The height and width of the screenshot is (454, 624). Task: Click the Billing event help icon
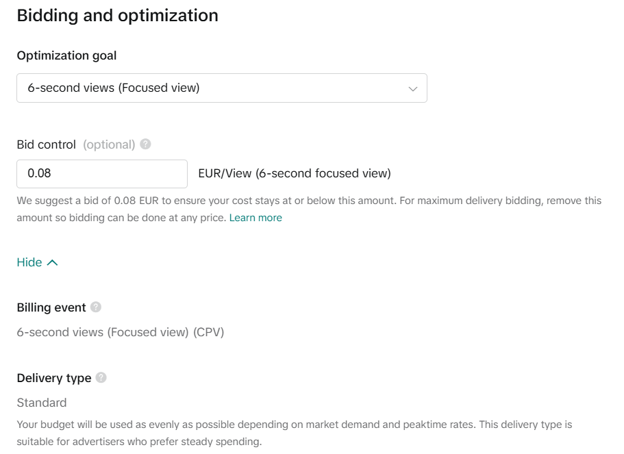coord(96,307)
